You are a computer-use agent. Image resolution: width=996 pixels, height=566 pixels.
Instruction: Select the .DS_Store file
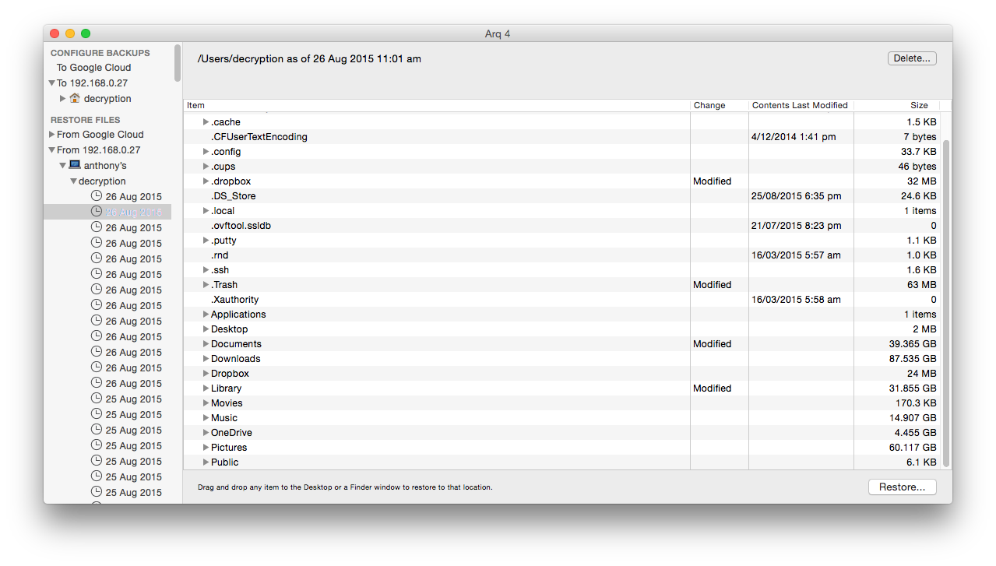[234, 196]
